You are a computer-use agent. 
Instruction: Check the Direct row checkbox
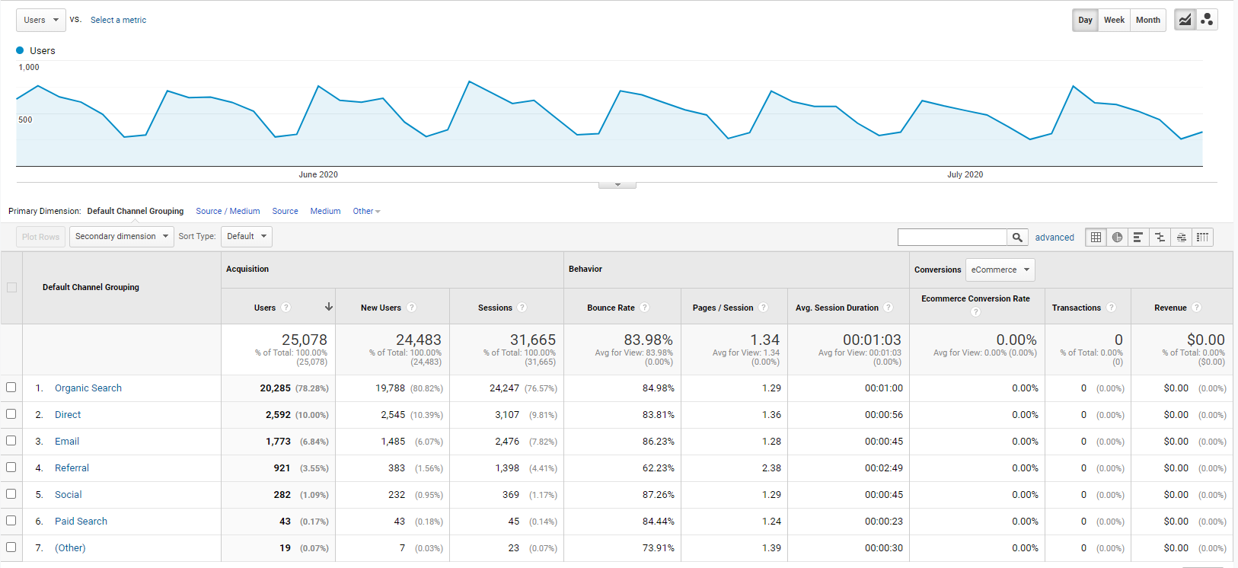pos(11,414)
